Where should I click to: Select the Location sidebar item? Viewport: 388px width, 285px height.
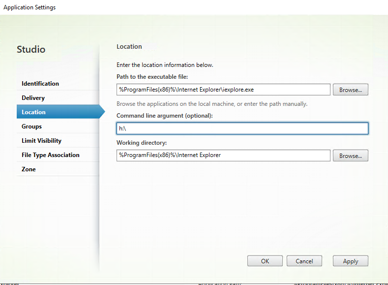tap(33, 112)
